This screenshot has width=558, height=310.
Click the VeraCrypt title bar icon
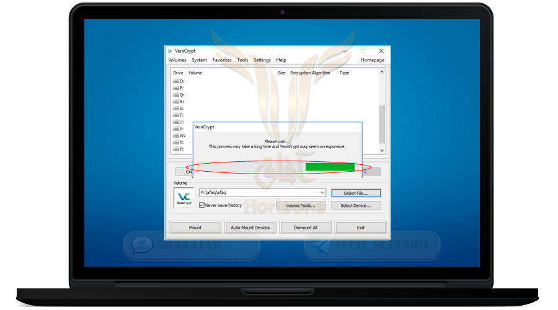click(x=170, y=51)
